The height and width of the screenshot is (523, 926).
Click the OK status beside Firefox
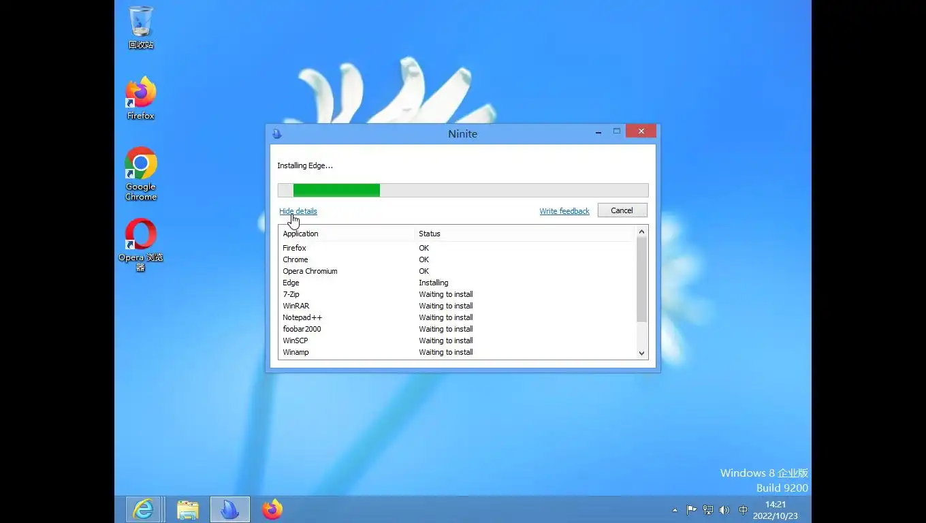424,248
